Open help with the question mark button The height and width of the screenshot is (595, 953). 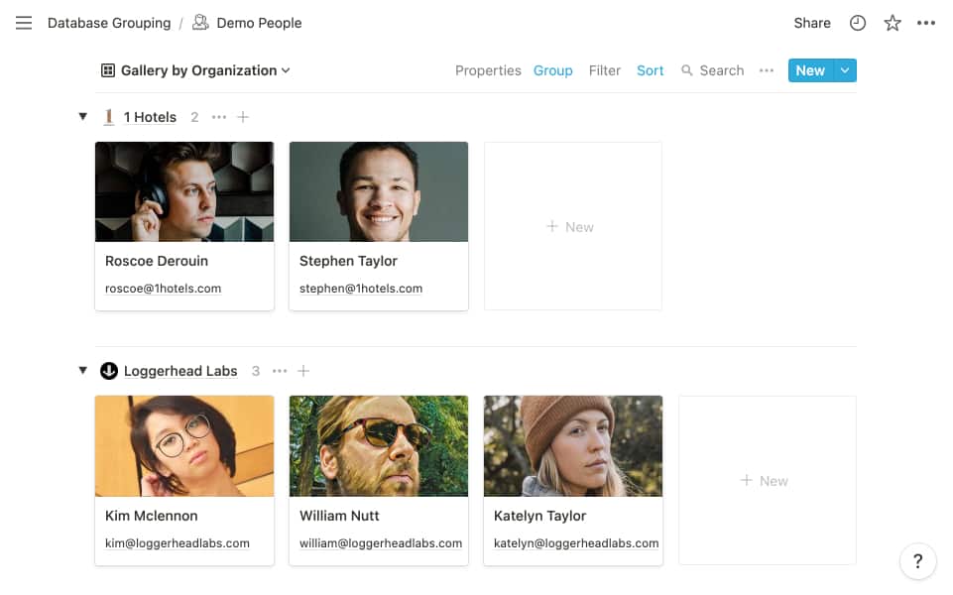[x=917, y=560]
